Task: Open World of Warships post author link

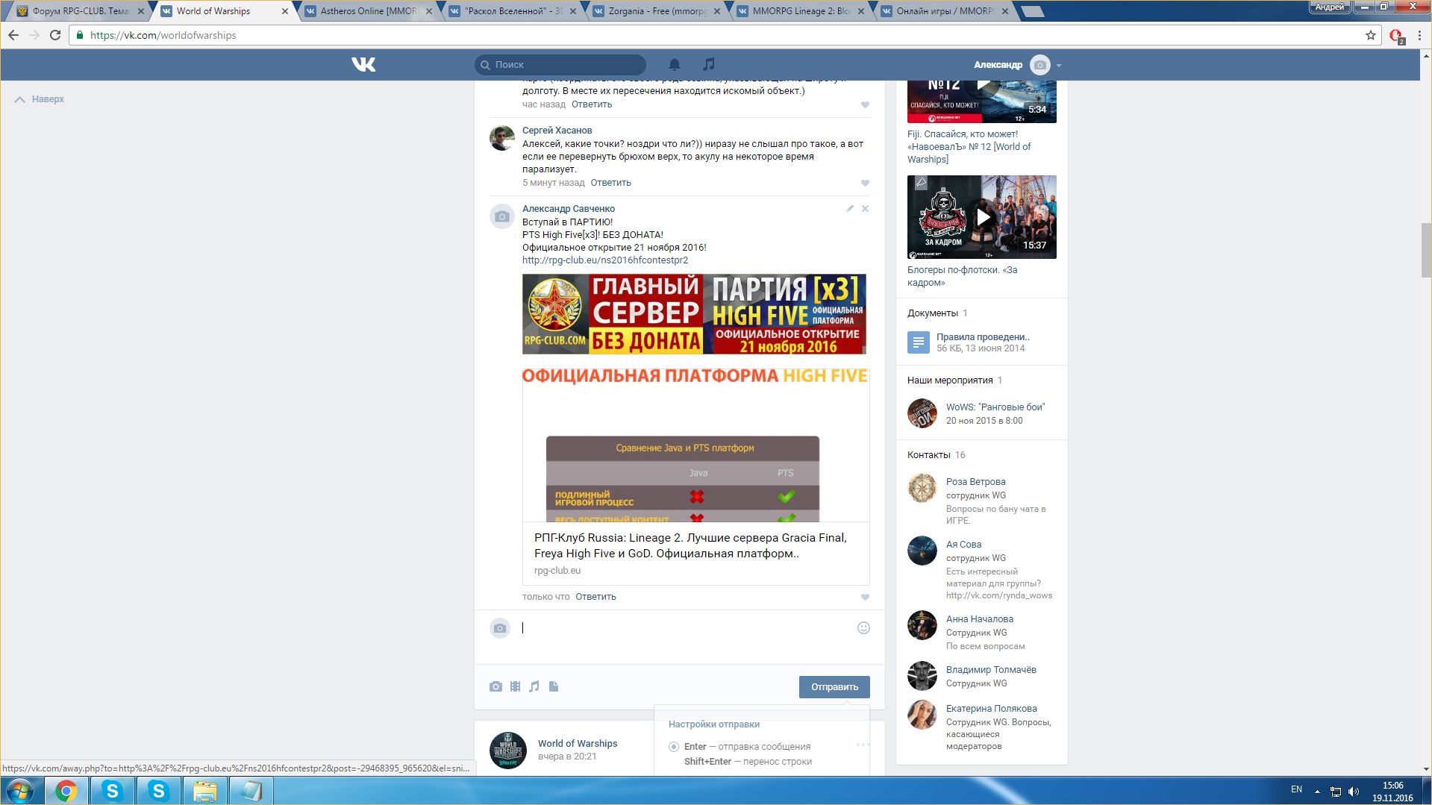Action: (578, 744)
